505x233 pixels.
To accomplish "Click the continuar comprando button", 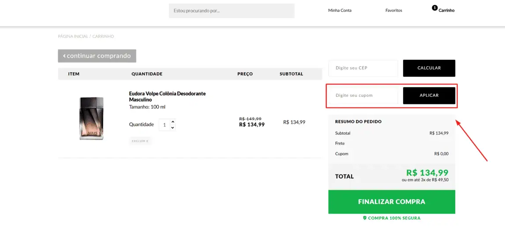I will pyautogui.click(x=97, y=56).
